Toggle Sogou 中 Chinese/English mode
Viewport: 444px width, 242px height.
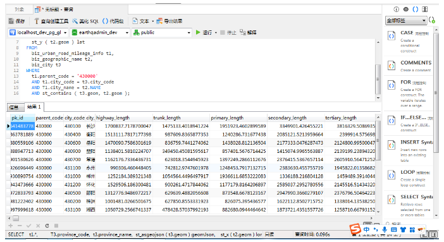tap(367, 229)
